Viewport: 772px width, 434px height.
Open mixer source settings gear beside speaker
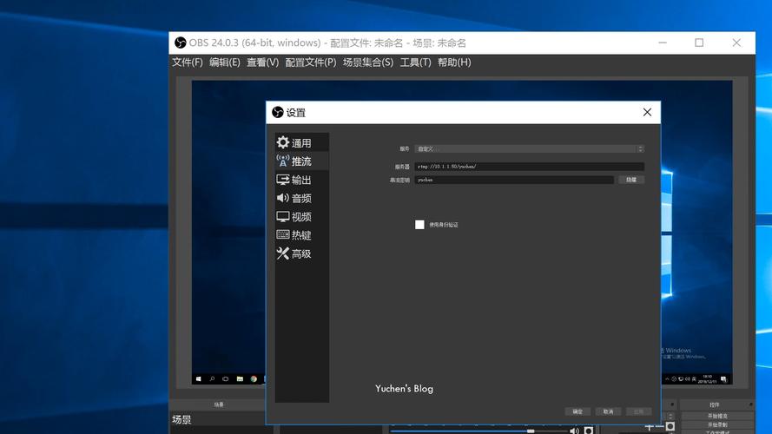point(589,431)
